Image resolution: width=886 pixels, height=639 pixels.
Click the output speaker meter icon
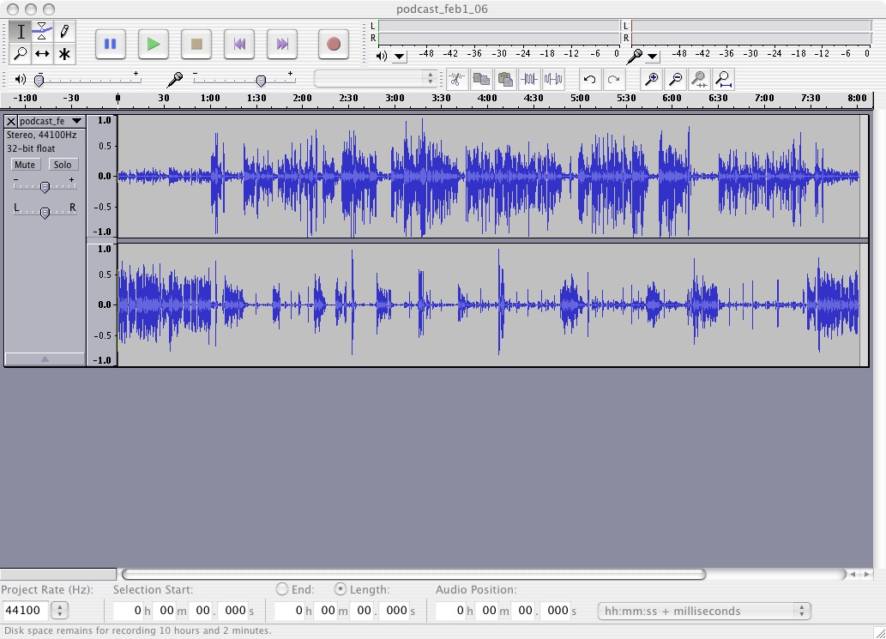pos(382,56)
